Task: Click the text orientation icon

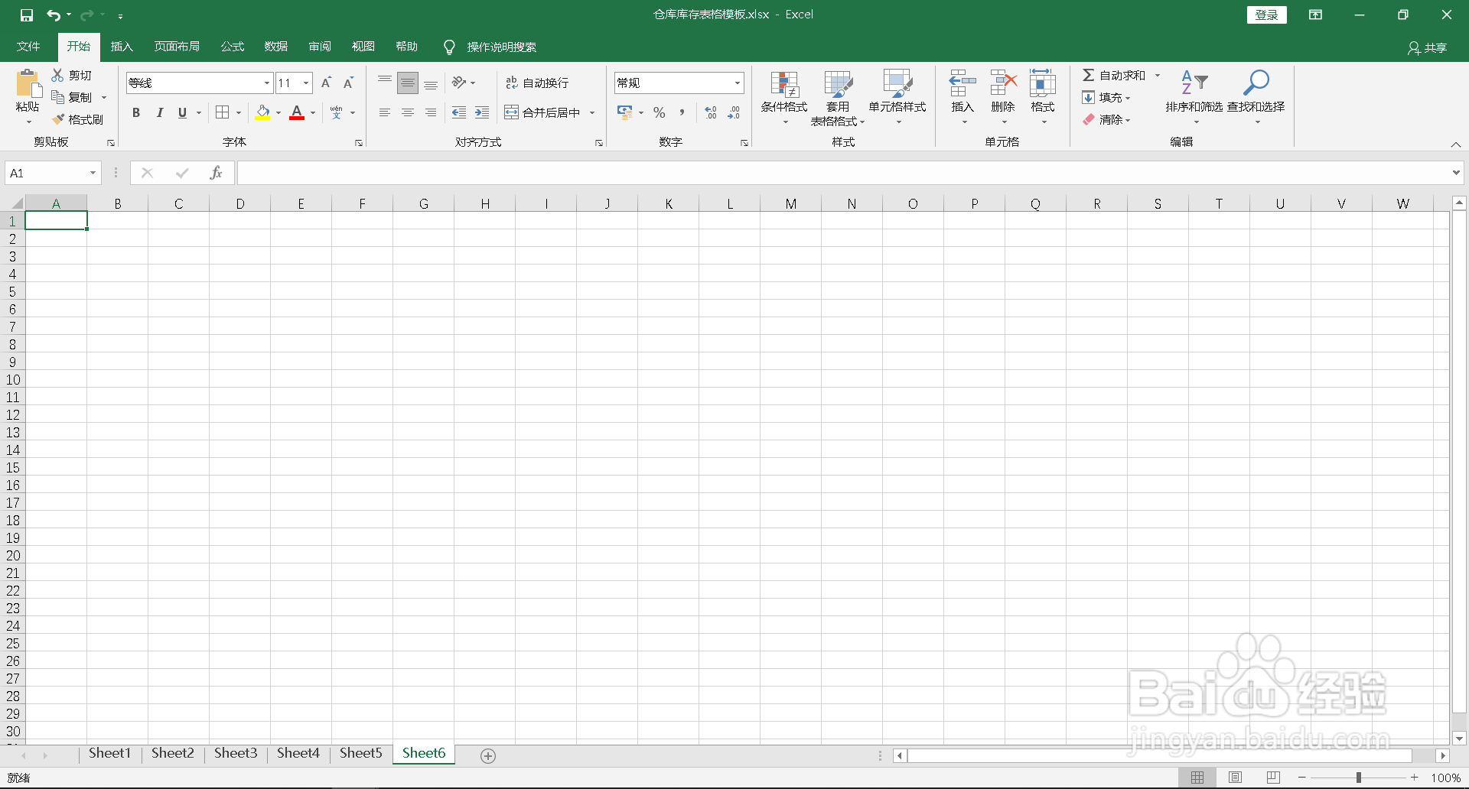Action: pyautogui.click(x=459, y=83)
